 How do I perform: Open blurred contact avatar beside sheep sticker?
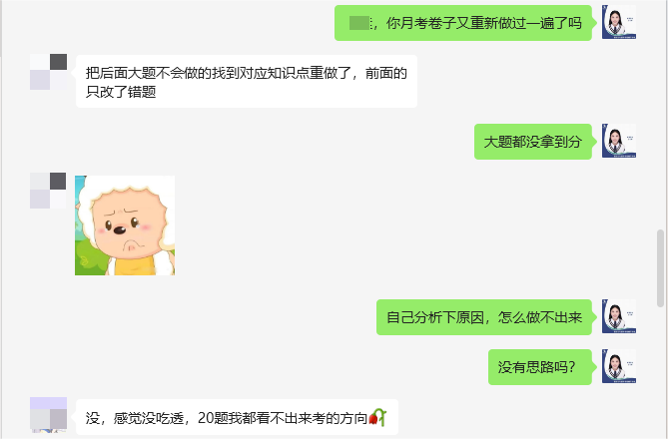coord(48,191)
